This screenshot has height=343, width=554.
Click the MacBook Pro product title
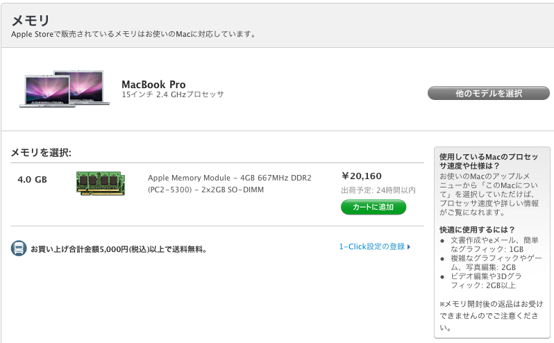pos(153,85)
